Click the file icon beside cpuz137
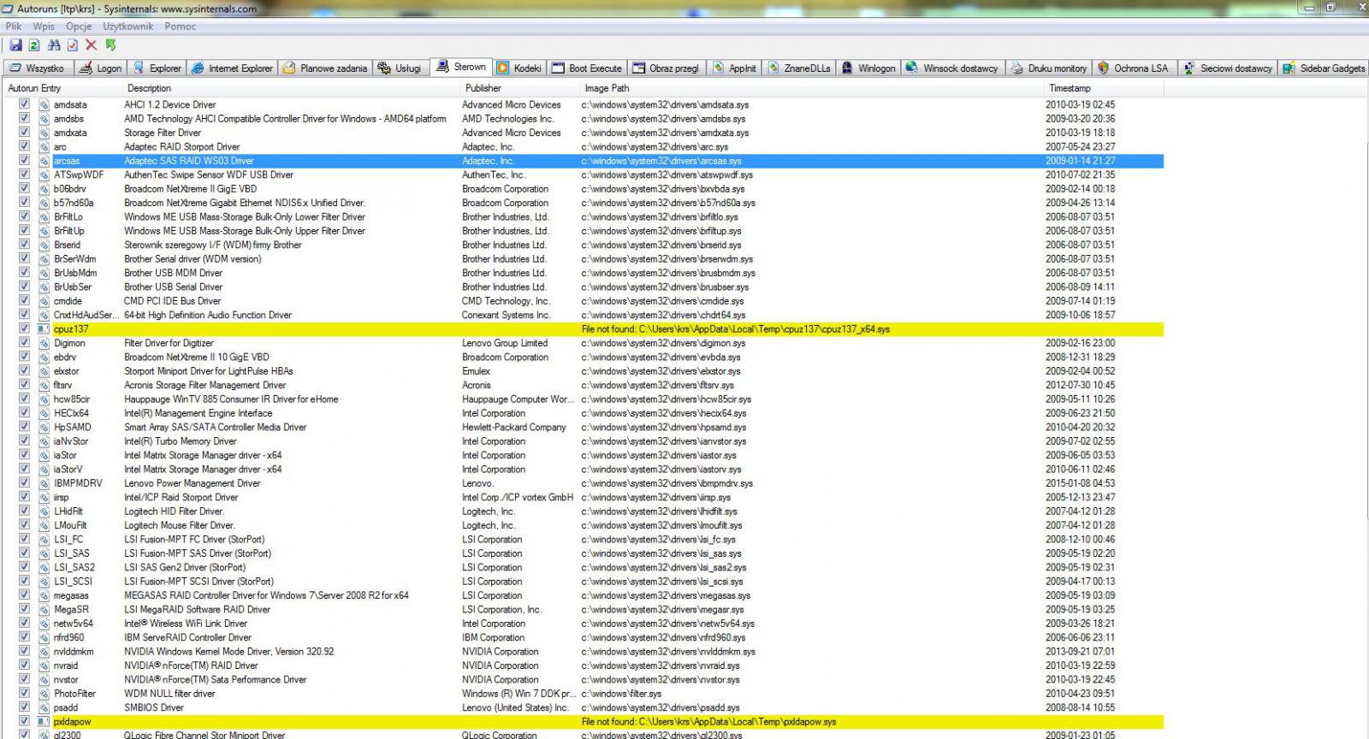The width and height of the screenshot is (1369, 739). tap(44, 328)
